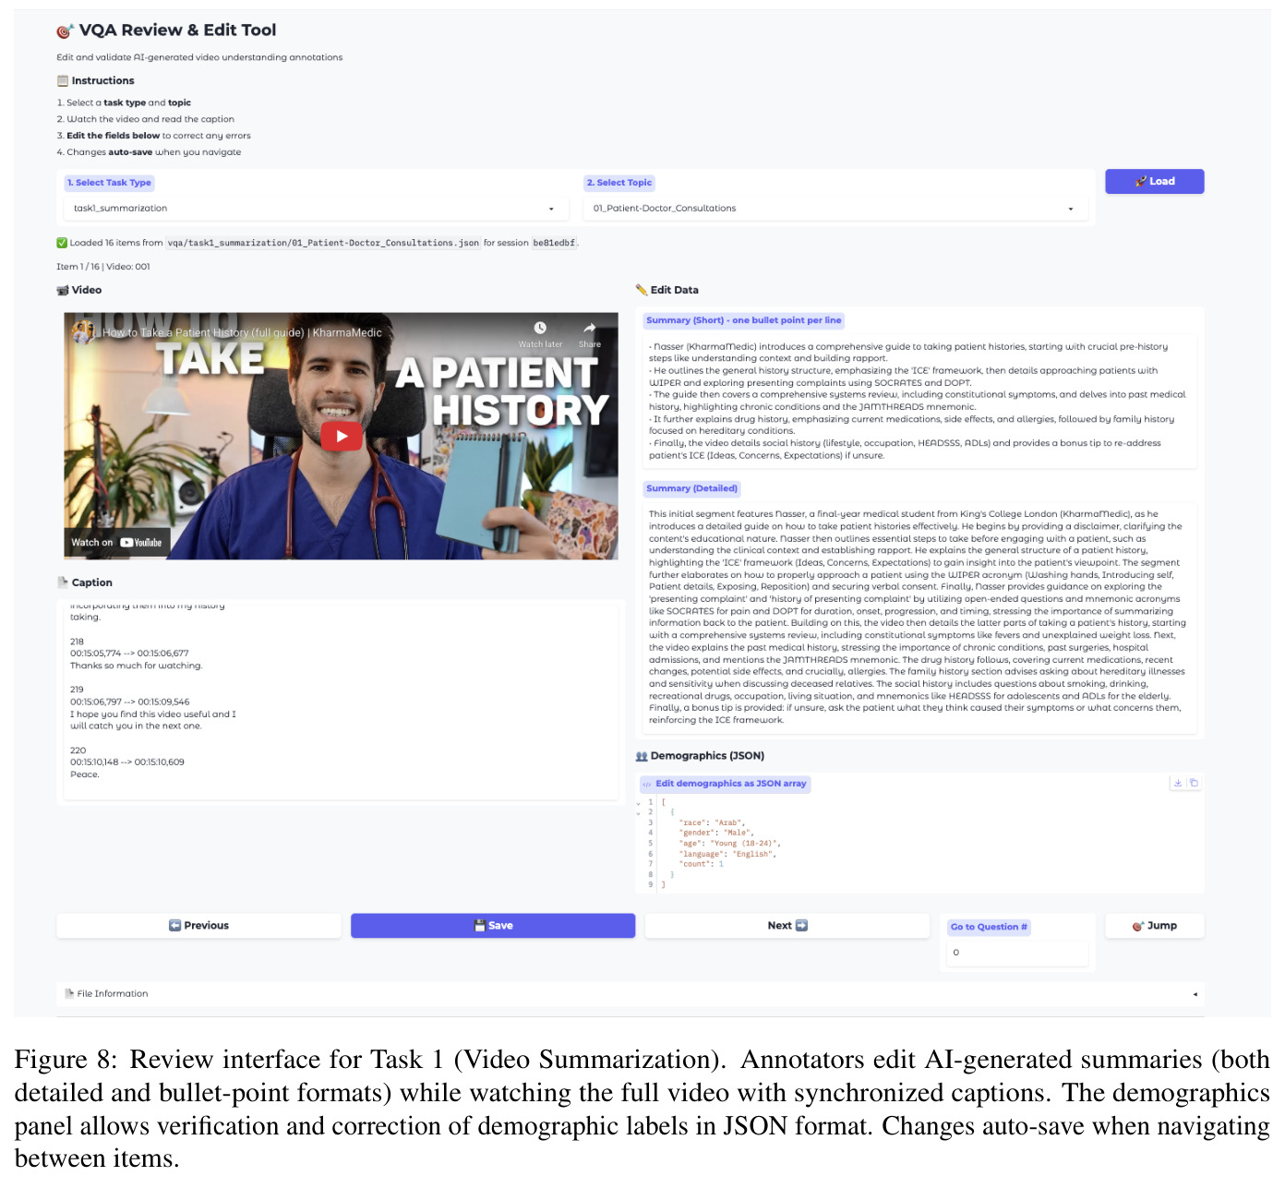Open the Select Topic dropdown
1285x1188 pixels.
pyautogui.click(x=834, y=209)
